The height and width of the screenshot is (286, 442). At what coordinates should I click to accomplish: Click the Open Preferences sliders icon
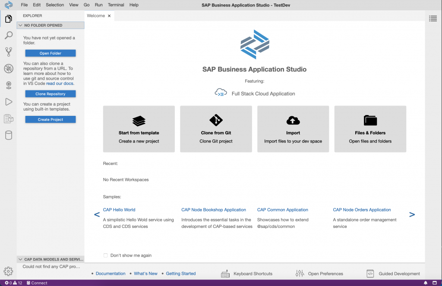tap(300, 274)
